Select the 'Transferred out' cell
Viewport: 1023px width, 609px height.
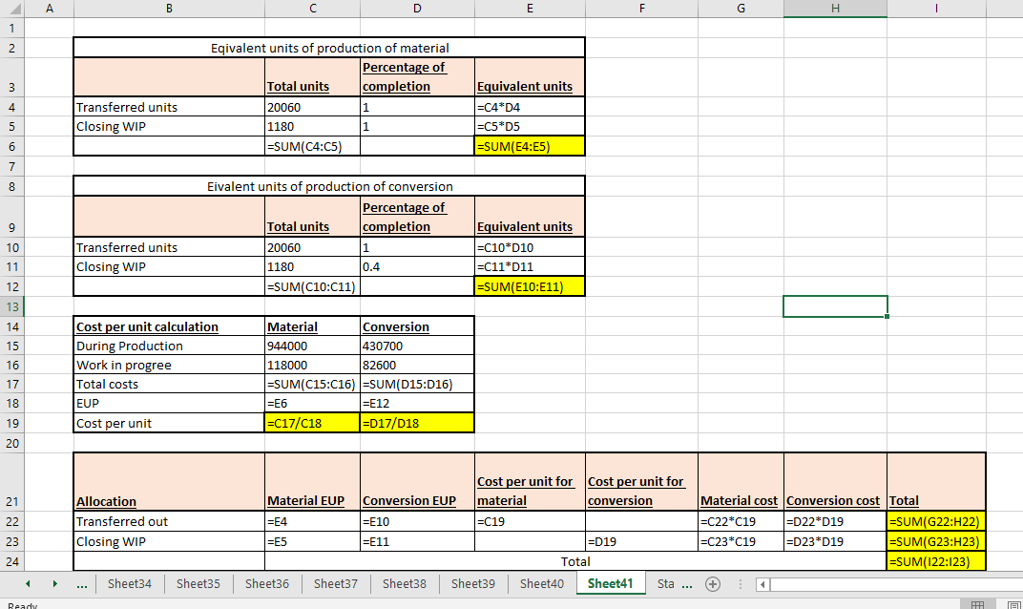pos(169,521)
